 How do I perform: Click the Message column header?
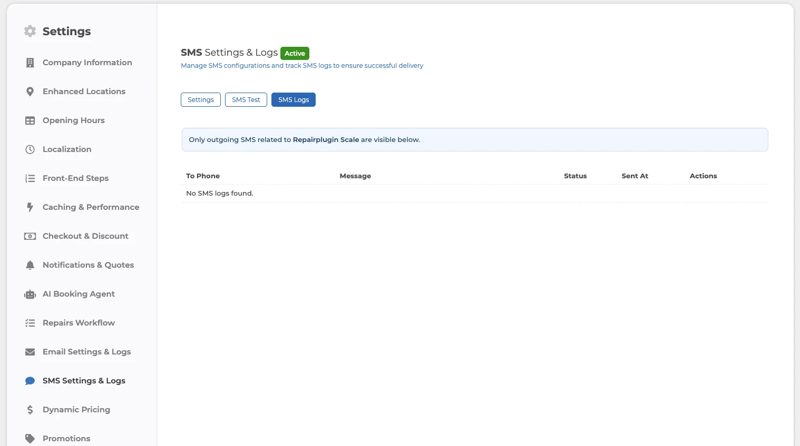tap(355, 176)
